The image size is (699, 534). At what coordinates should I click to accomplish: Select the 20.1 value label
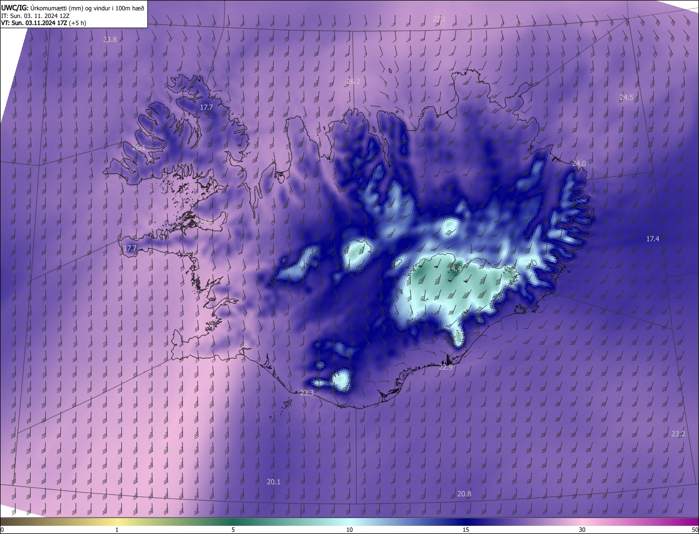[x=274, y=482]
